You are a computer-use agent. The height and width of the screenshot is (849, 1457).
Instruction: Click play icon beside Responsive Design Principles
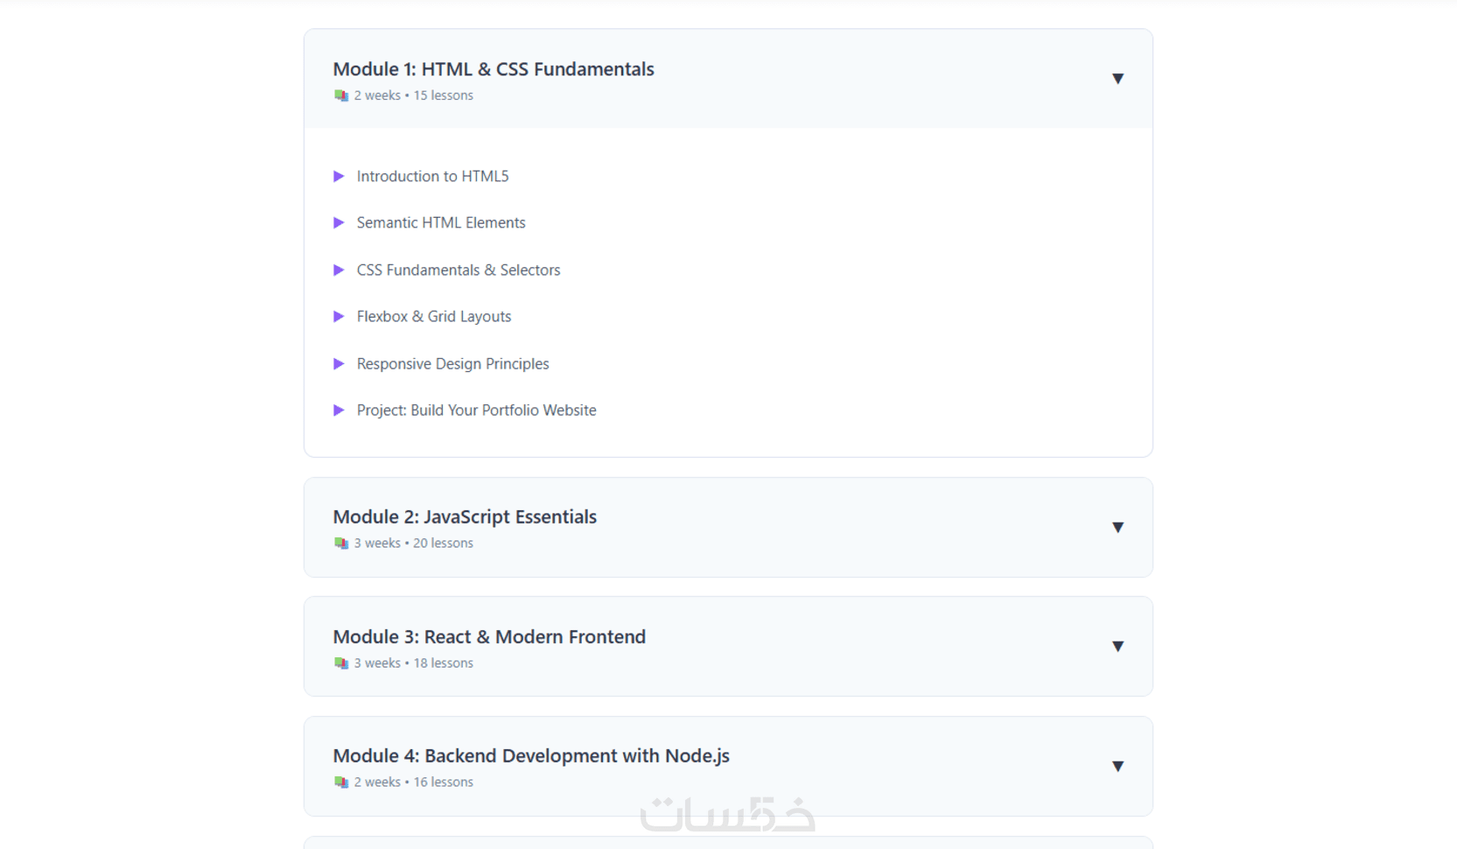[x=339, y=364]
